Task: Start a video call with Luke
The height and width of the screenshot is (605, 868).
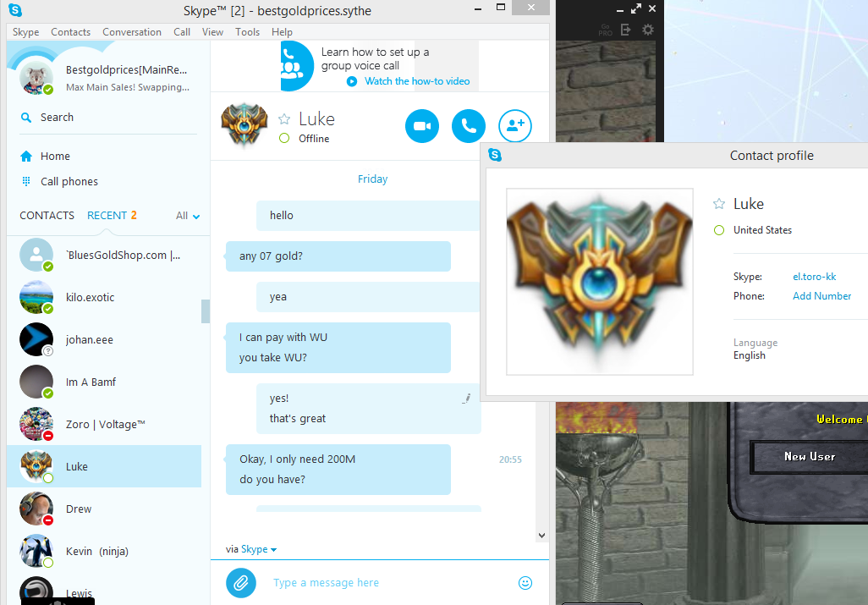Action: (422, 126)
